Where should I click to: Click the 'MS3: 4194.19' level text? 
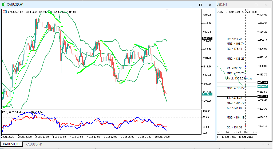[x=236, y=118]
